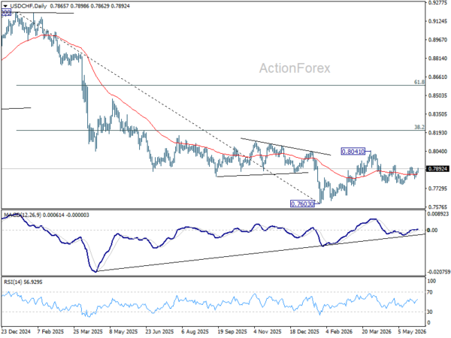The height and width of the screenshot is (338, 451).
Task: Click the MACD 0.00 zero axis label
Action: click(x=433, y=231)
